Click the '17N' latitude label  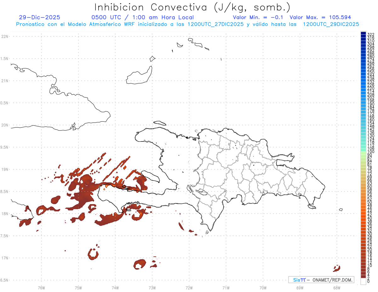point(4,258)
